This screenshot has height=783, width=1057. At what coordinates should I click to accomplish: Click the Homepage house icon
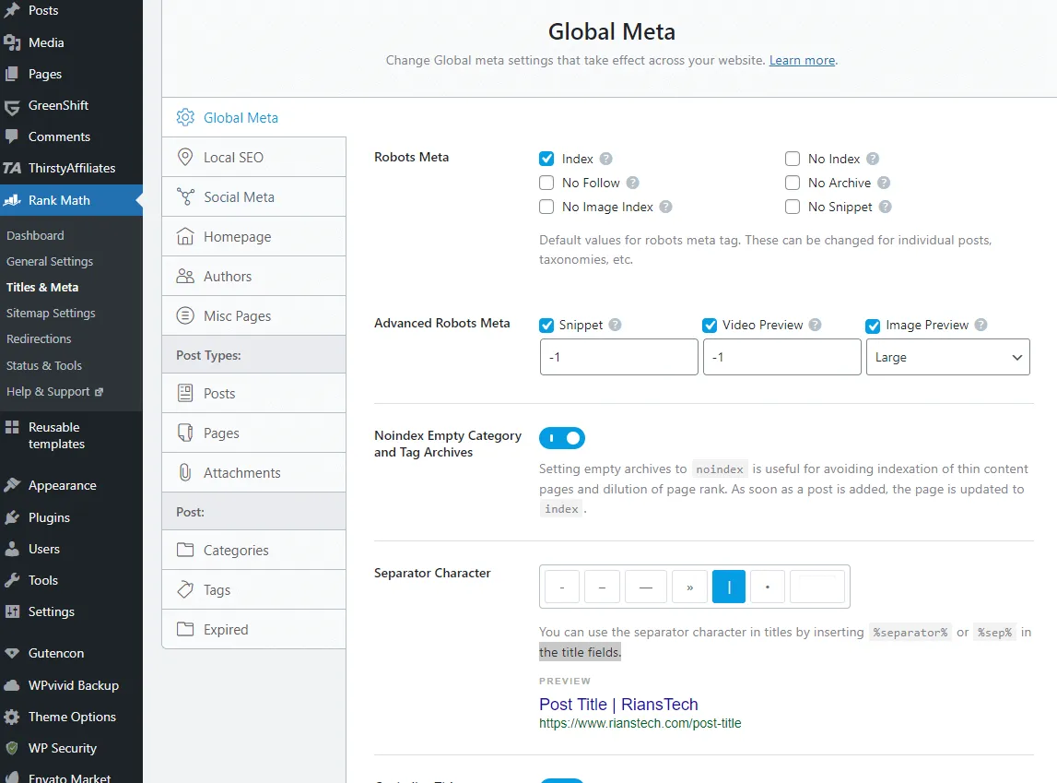(x=185, y=237)
